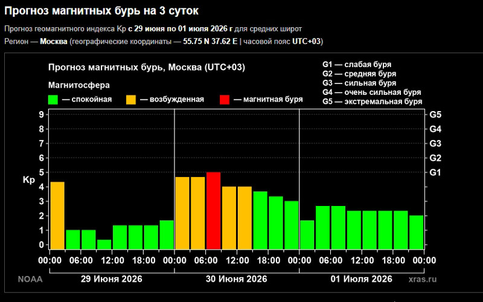The height and width of the screenshot is (302, 483).
Task: Click the '30 Июня 2026' date label
Action: tap(237, 279)
